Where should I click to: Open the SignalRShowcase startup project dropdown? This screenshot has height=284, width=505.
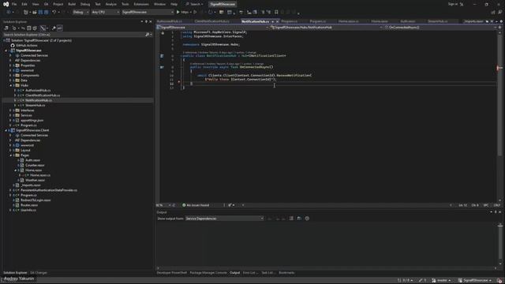(x=148, y=13)
